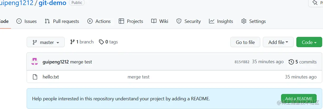
Task: Expand the master branch dropdown
Action: 46,42
